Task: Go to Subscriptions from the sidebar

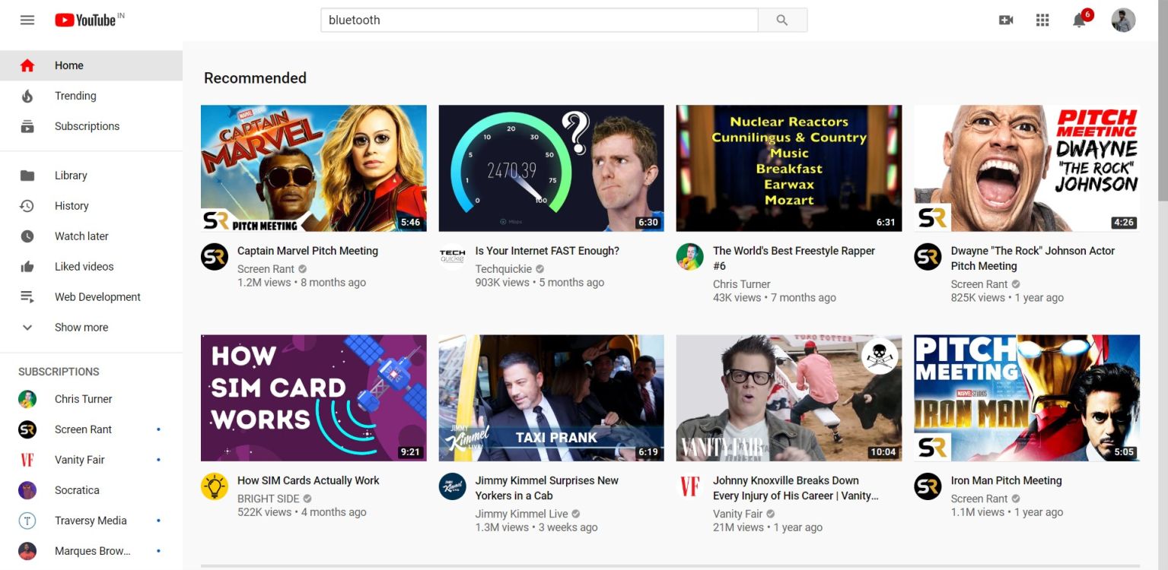Action: pyautogui.click(x=87, y=126)
